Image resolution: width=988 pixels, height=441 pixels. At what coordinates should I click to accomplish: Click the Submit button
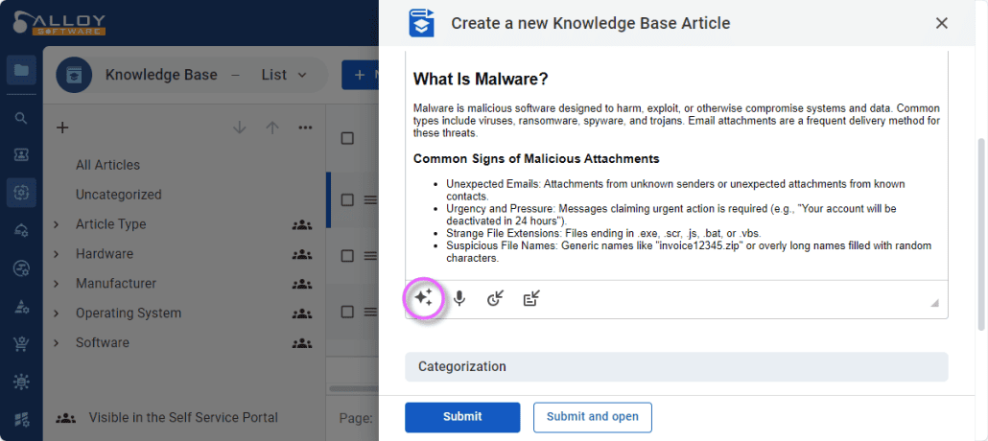pyautogui.click(x=462, y=417)
